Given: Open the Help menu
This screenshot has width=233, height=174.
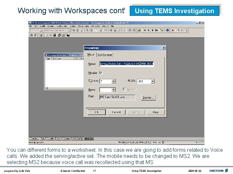Looking at the screenshot, I should (113, 26).
